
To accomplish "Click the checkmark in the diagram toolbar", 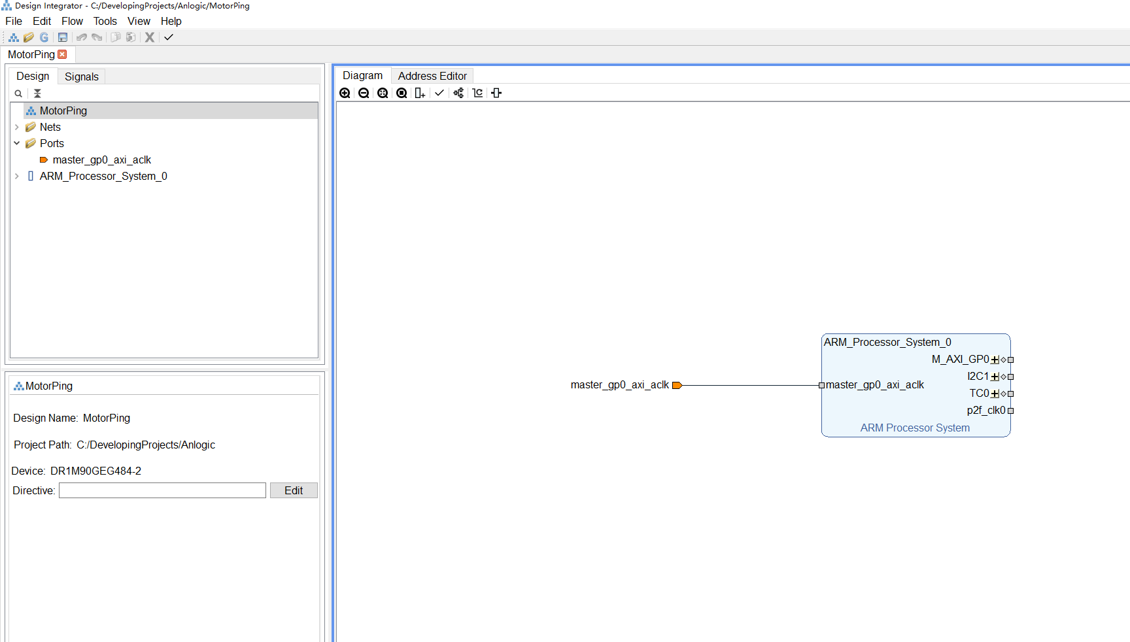I will click(x=439, y=93).
